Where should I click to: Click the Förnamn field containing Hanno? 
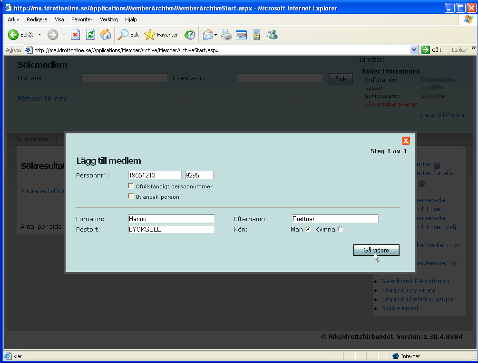(171, 219)
